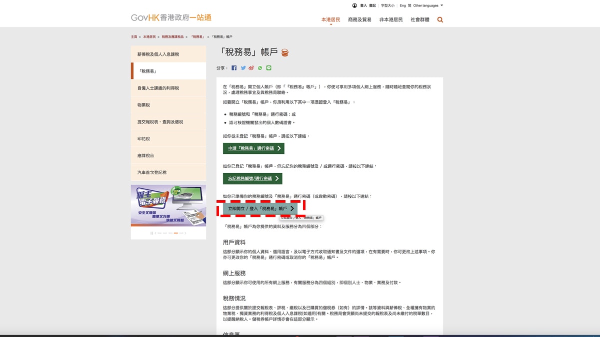This screenshot has width=600, height=337.
Task: Click the Twitter share icon
Action: click(243, 67)
